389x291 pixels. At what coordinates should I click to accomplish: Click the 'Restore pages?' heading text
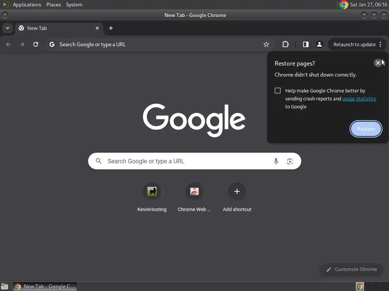tap(294, 64)
